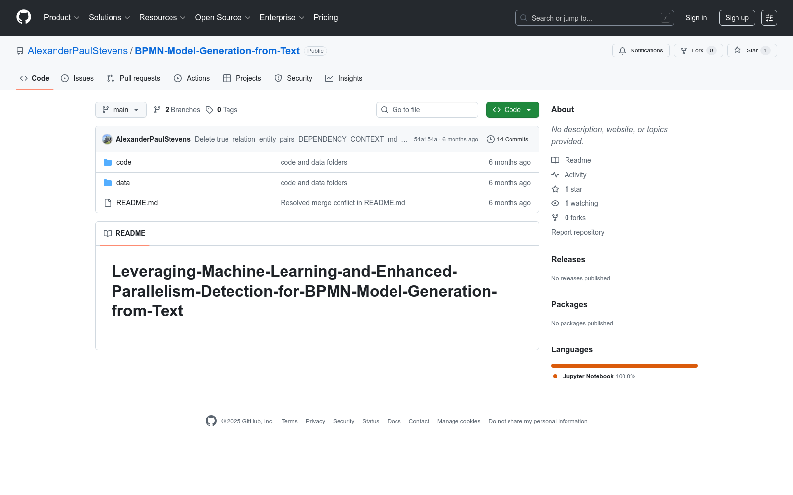Screen dimensions: 793x495
Task: Open the Releases section heading
Action: 568,259
